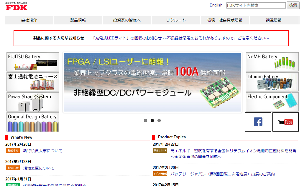Select the second carousel dot
The image size is (304, 186).
152,121
